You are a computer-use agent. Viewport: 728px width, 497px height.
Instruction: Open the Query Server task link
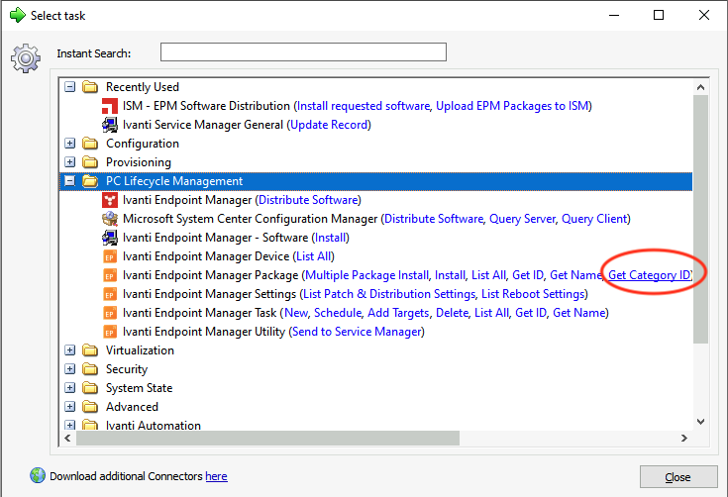[x=522, y=219]
